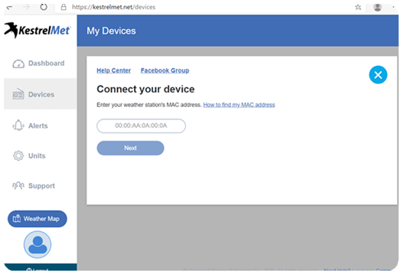The height and width of the screenshot is (276, 404).
Task: Open the Alerts menu item
Action: (41, 125)
